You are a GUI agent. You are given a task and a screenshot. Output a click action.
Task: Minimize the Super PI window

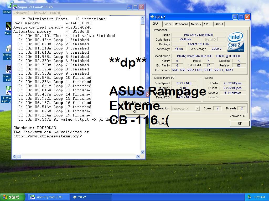click(x=129, y=7)
